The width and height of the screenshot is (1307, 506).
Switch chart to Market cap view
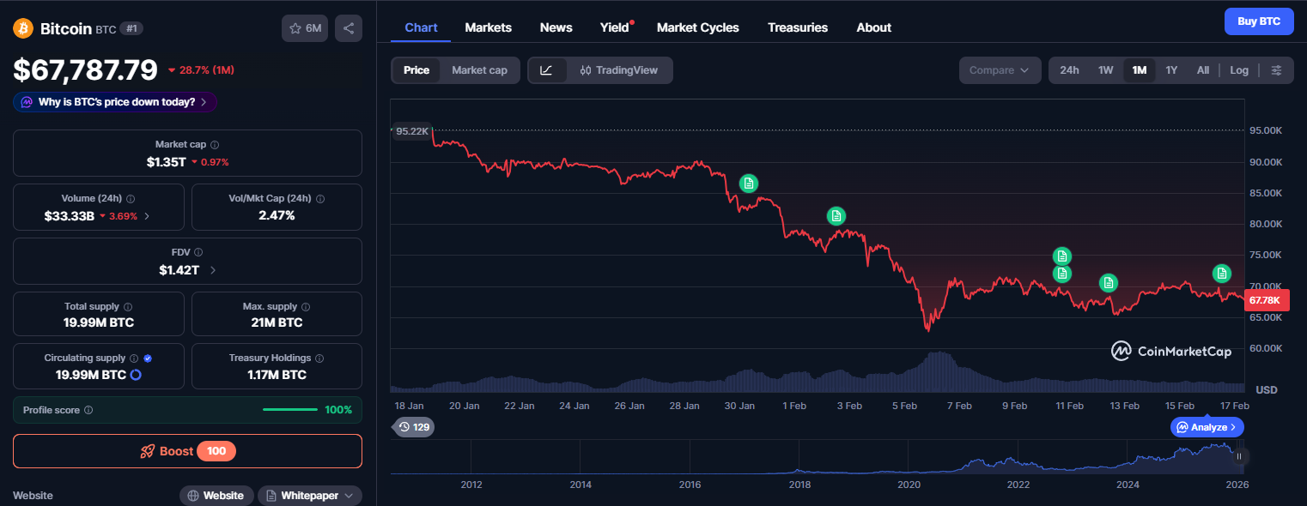click(479, 70)
